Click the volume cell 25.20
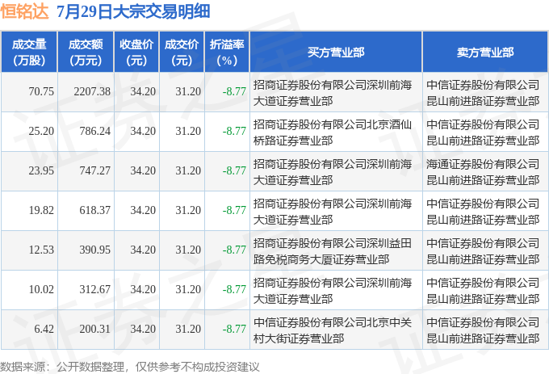The width and height of the screenshot is (549, 374). point(41,132)
